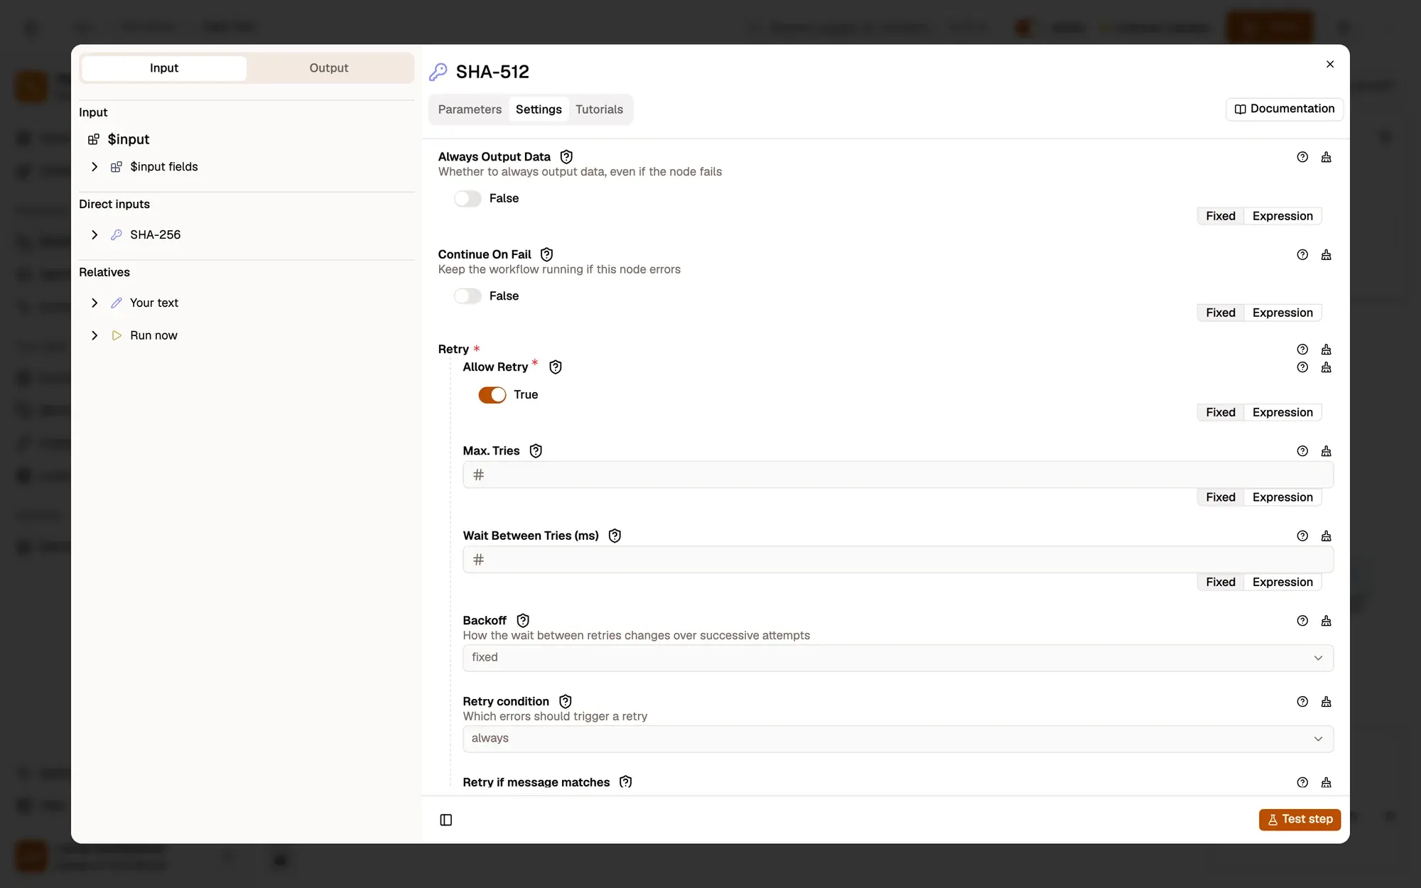Click the Max. Tries number input field
The width and height of the screenshot is (1421, 888).
click(x=898, y=475)
